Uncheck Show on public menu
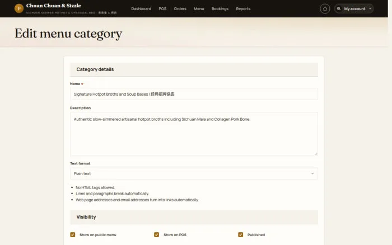Screen dimensions: 392x245 pyautogui.click(x=72, y=235)
